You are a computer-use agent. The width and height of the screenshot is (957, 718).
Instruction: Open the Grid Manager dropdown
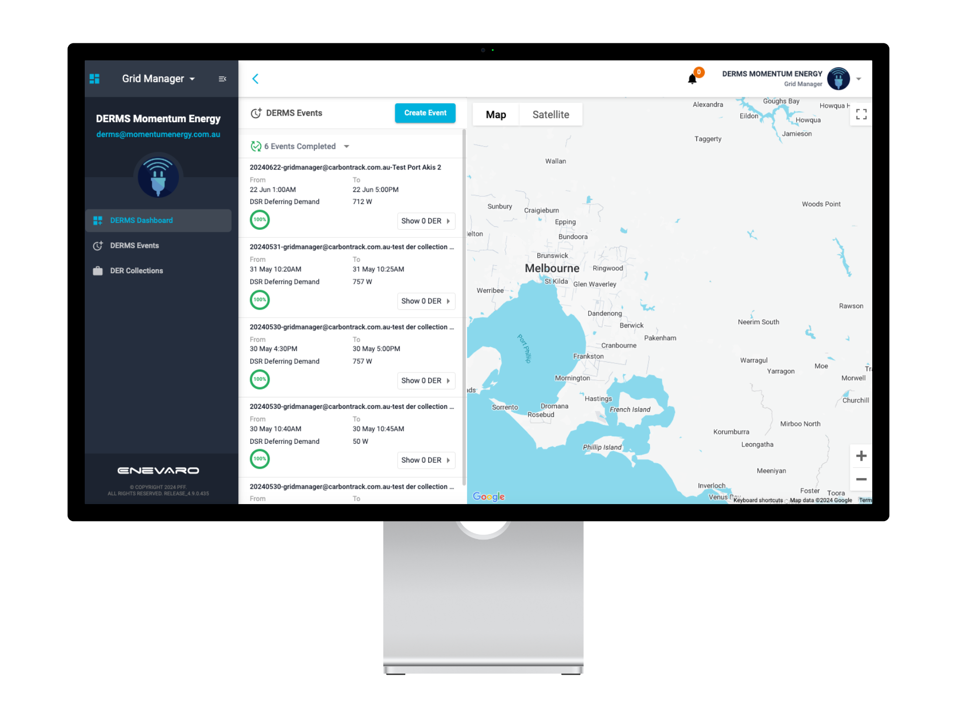pyautogui.click(x=159, y=78)
